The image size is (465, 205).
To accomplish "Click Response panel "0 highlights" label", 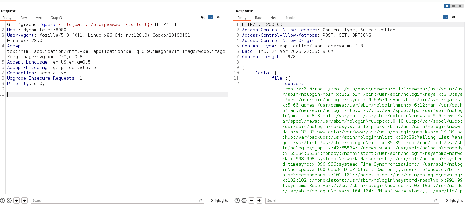I will [454, 201].
